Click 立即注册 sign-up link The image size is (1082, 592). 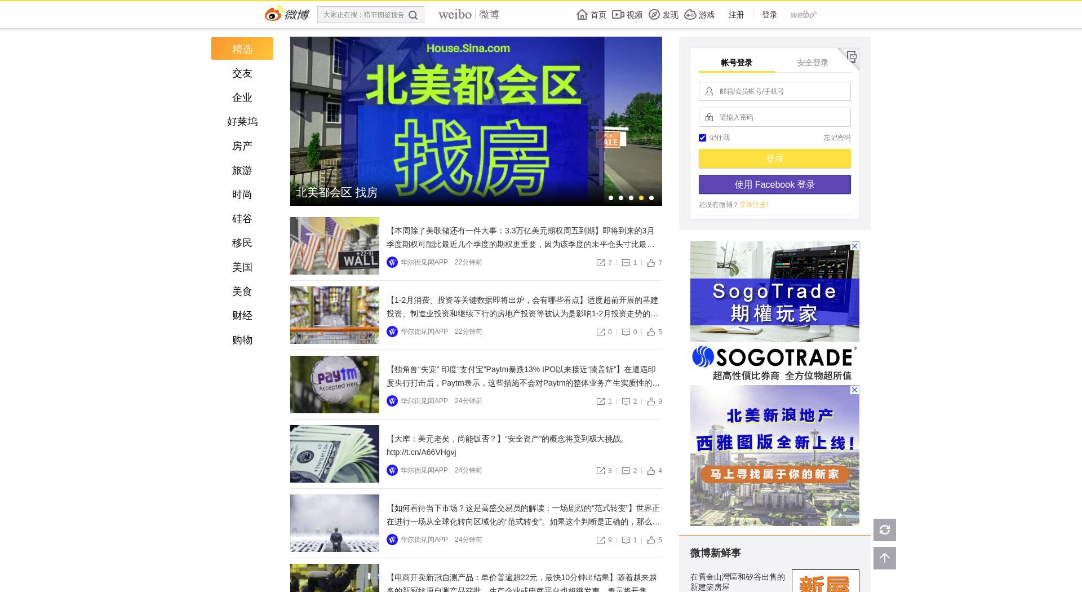click(x=753, y=205)
